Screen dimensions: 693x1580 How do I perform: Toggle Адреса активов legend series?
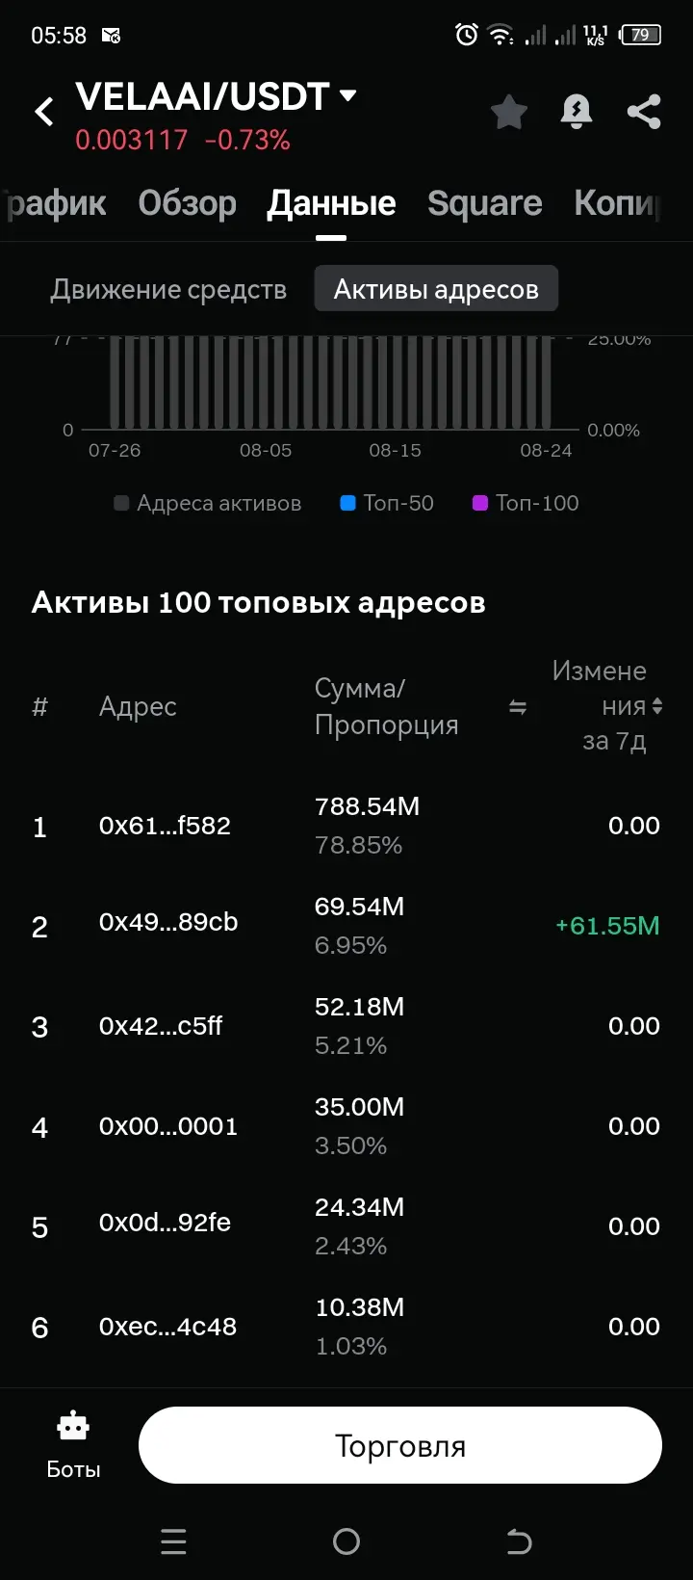[208, 503]
